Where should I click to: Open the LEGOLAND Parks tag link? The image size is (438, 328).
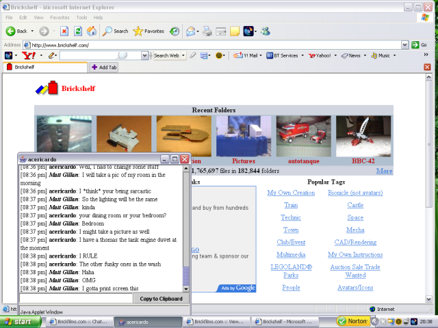[291, 271]
